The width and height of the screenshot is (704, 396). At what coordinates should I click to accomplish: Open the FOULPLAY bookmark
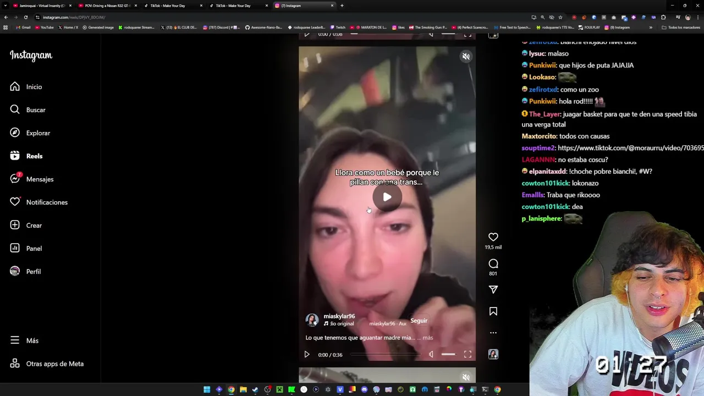[589, 28]
